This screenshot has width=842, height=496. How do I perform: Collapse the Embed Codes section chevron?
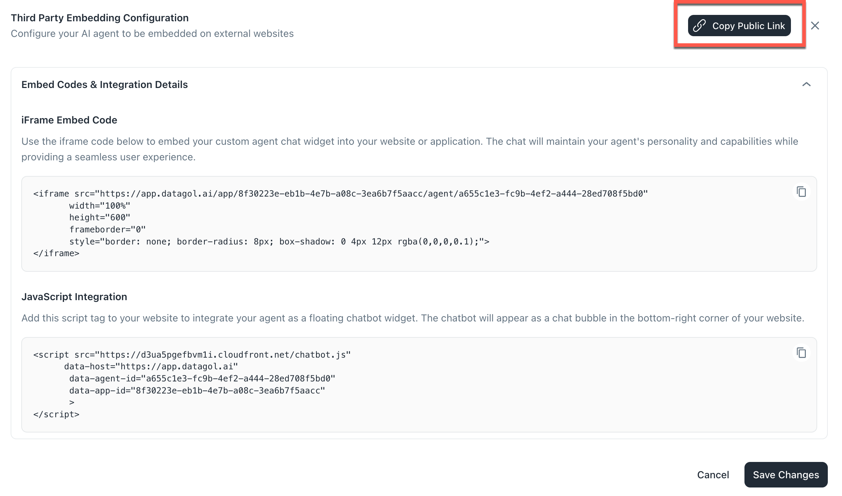pyautogui.click(x=807, y=84)
